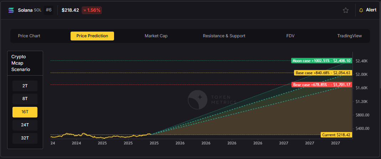Pick the 32T market cap scenario
Screen dimensions: 381x159
25,138
